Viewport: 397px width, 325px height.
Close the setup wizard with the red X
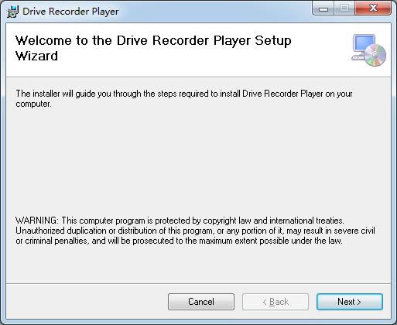pos(373,9)
